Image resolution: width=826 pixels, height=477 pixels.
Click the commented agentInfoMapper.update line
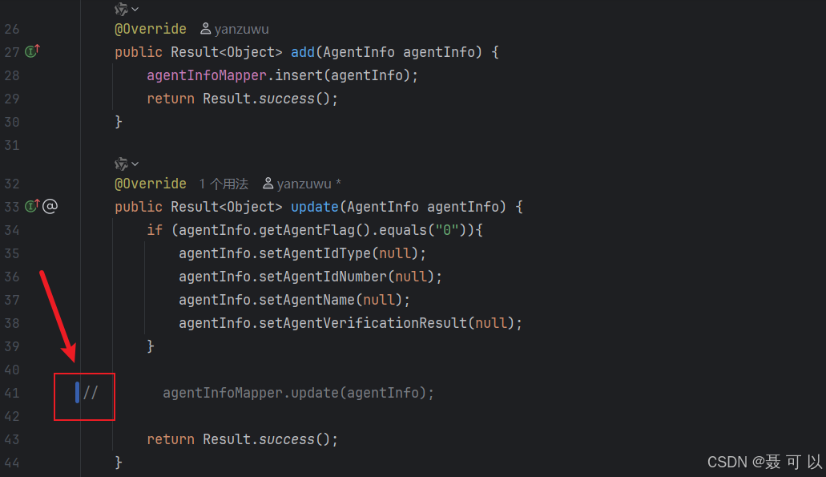pos(298,393)
